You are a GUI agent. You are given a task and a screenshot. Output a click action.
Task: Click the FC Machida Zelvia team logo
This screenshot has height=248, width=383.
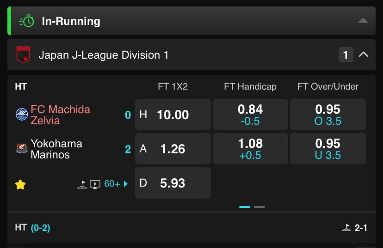pos(22,115)
